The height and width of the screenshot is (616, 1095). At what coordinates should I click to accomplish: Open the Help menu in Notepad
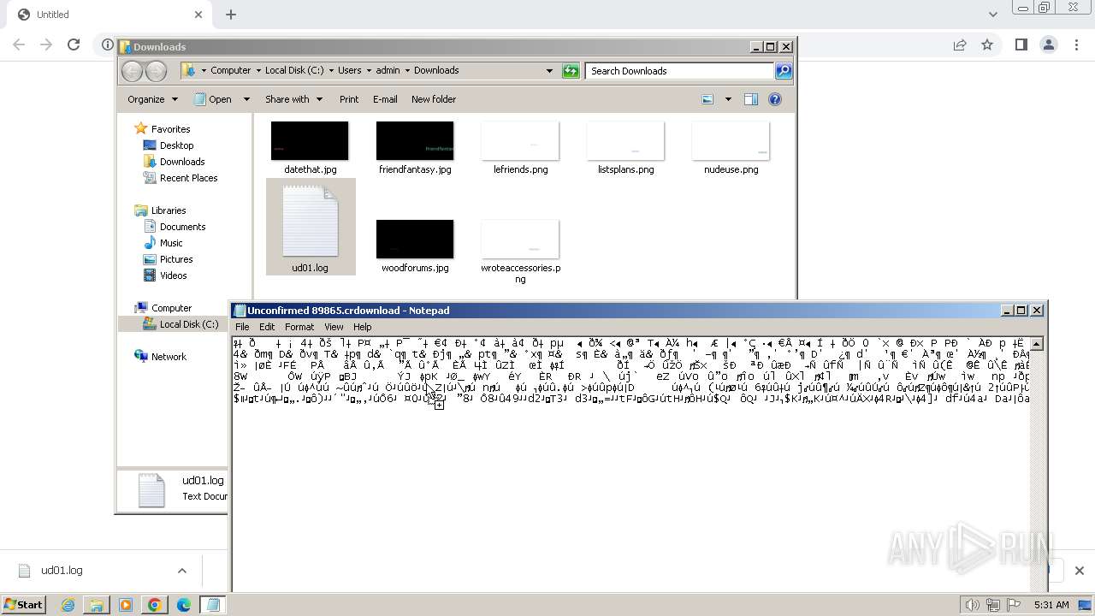click(363, 327)
